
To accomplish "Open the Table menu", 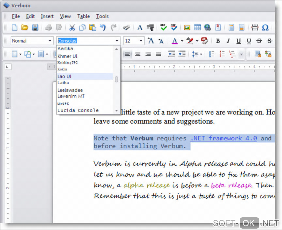I will [x=83, y=16].
